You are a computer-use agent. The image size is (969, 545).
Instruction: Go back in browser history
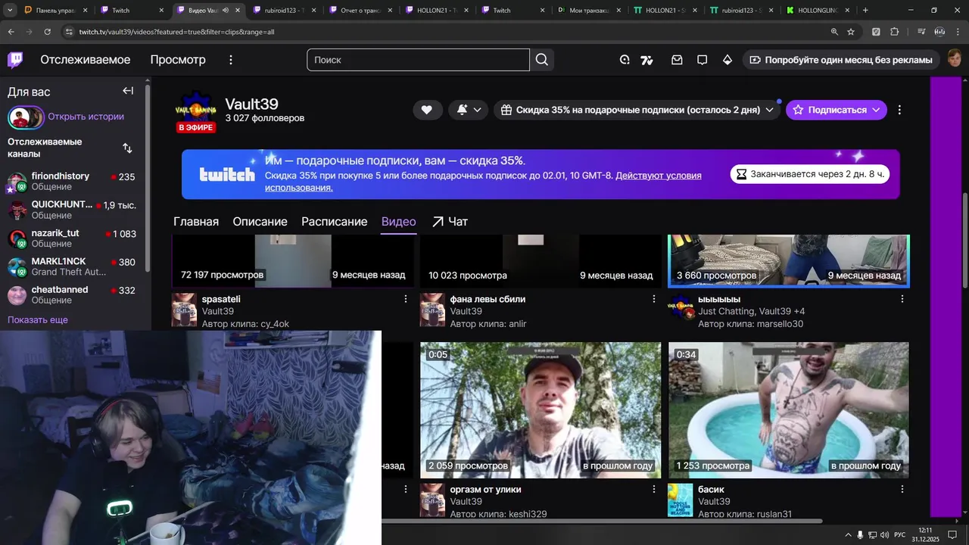coord(11,32)
